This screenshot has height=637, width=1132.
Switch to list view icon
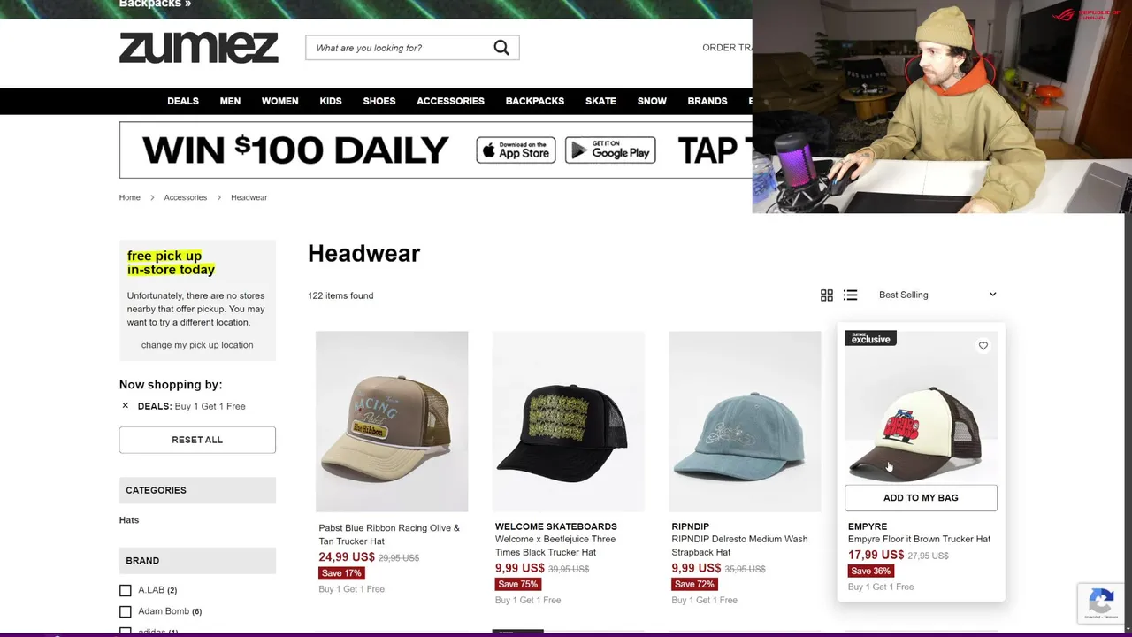click(850, 295)
